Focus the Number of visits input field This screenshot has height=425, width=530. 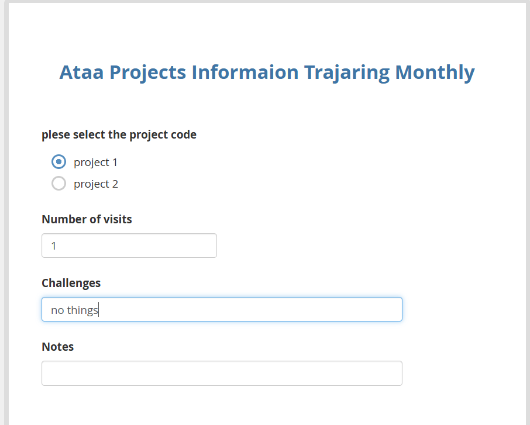[x=129, y=246]
